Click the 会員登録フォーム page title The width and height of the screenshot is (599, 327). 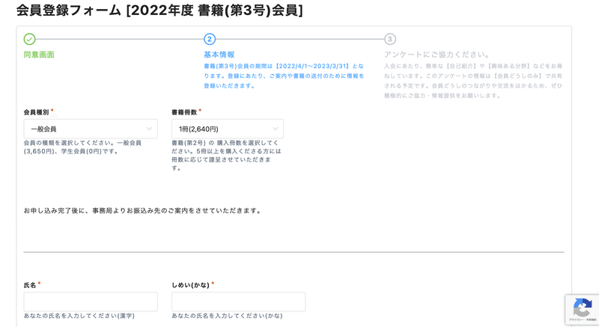click(x=159, y=10)
